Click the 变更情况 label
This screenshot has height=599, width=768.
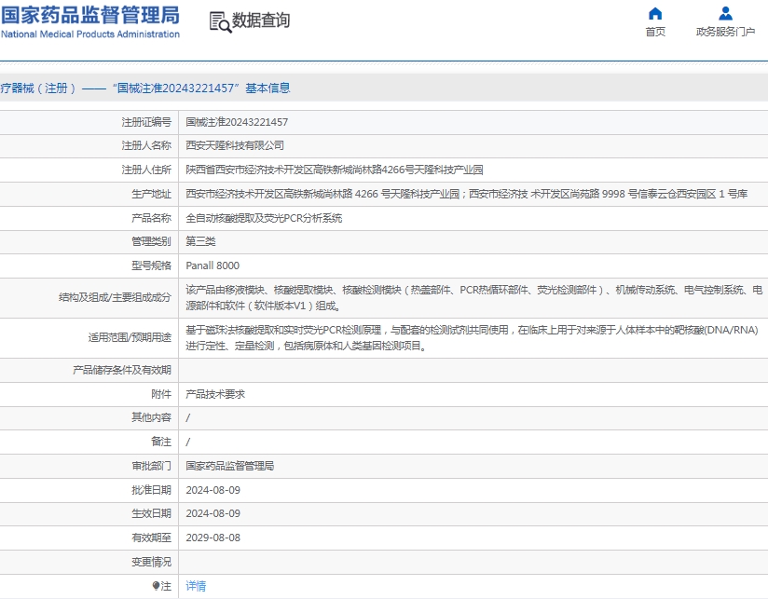click(151, 563)
